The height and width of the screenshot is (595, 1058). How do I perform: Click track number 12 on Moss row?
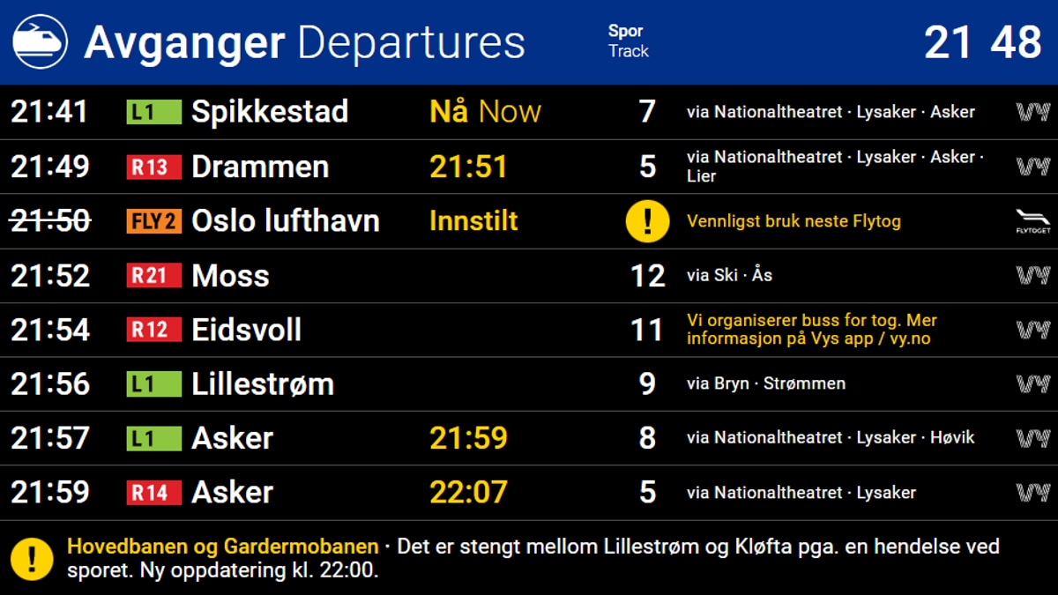point(647,276)
